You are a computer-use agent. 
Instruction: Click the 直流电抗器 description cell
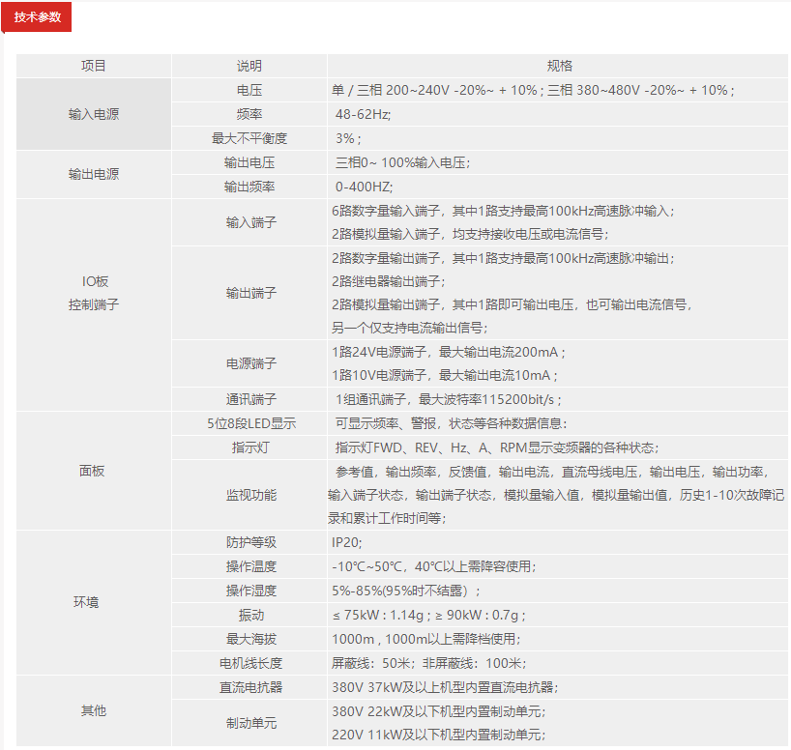click(x=249, y=687)
